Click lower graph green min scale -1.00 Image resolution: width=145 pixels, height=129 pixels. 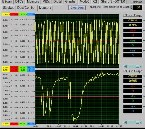tap(23, 124)
